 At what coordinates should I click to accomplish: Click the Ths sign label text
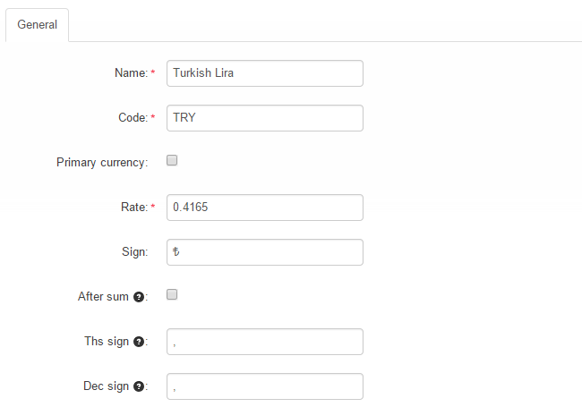click(106, 342)
